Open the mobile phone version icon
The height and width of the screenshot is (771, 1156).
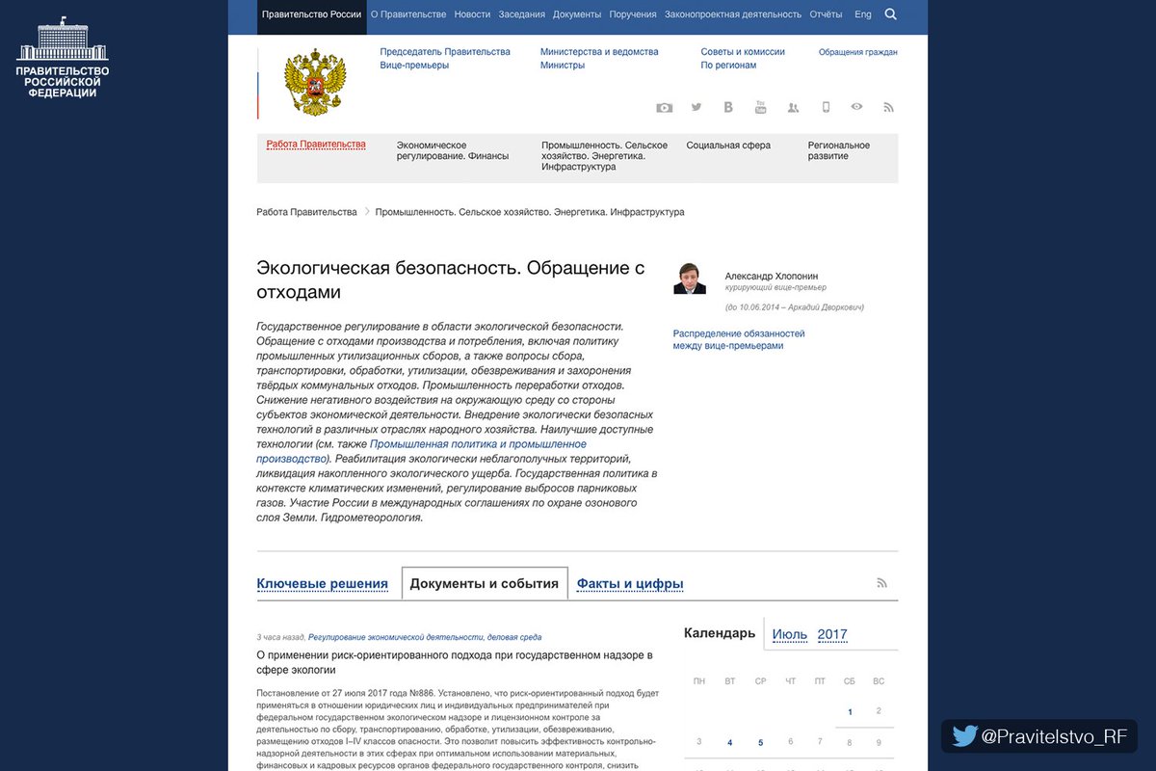(826, 107)
